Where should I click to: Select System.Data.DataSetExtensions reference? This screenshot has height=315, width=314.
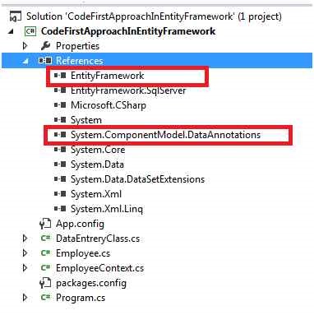pos(137,179)
